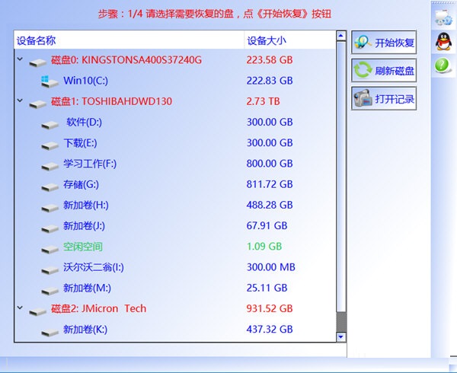The width and height of the screenshot is (457, 373).
Task: Click the 2.73 TB size value
Action: click(x=264, y=101)
